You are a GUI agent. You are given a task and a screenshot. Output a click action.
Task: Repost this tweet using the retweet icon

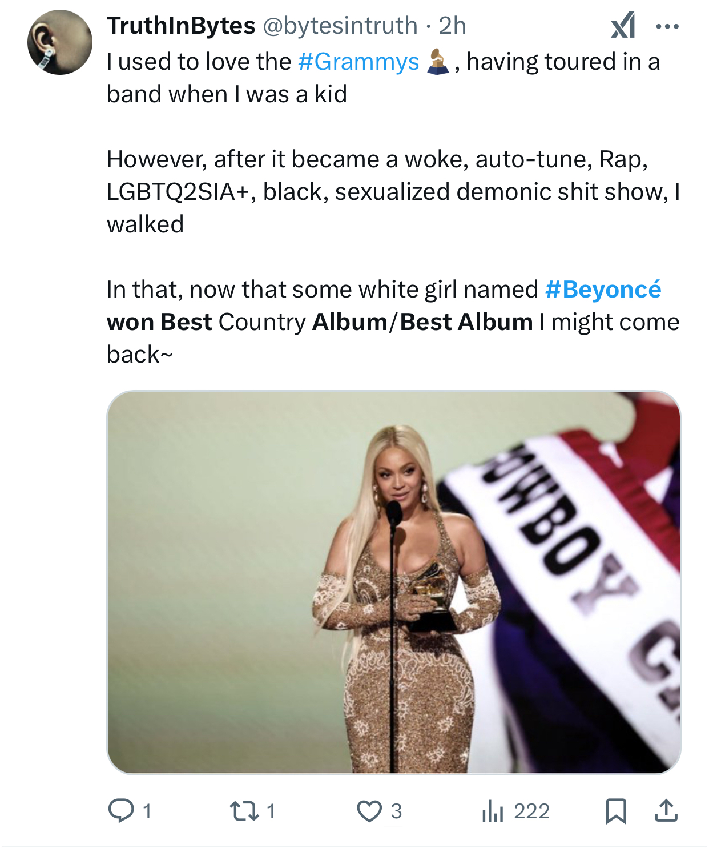pyautogui.click(x=244, y=811)
